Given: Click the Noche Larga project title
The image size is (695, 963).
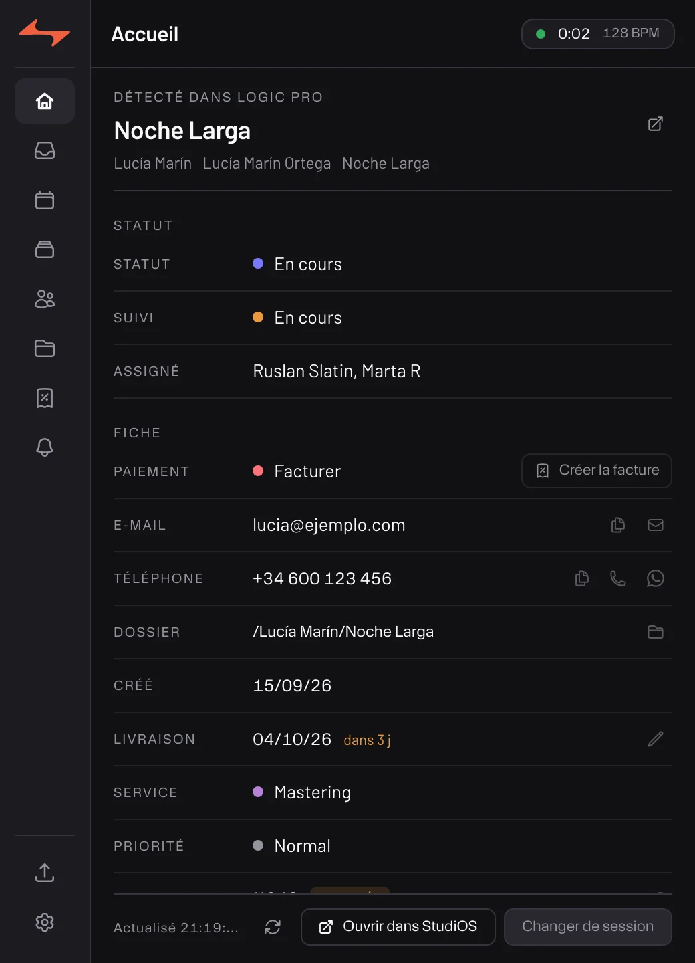Looking at the screenshot, I should click(x=182, y=130).
